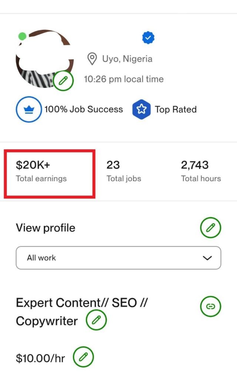
Task: Click the dropdown chevron arrow in All work
Action: (x=207, y=258)
